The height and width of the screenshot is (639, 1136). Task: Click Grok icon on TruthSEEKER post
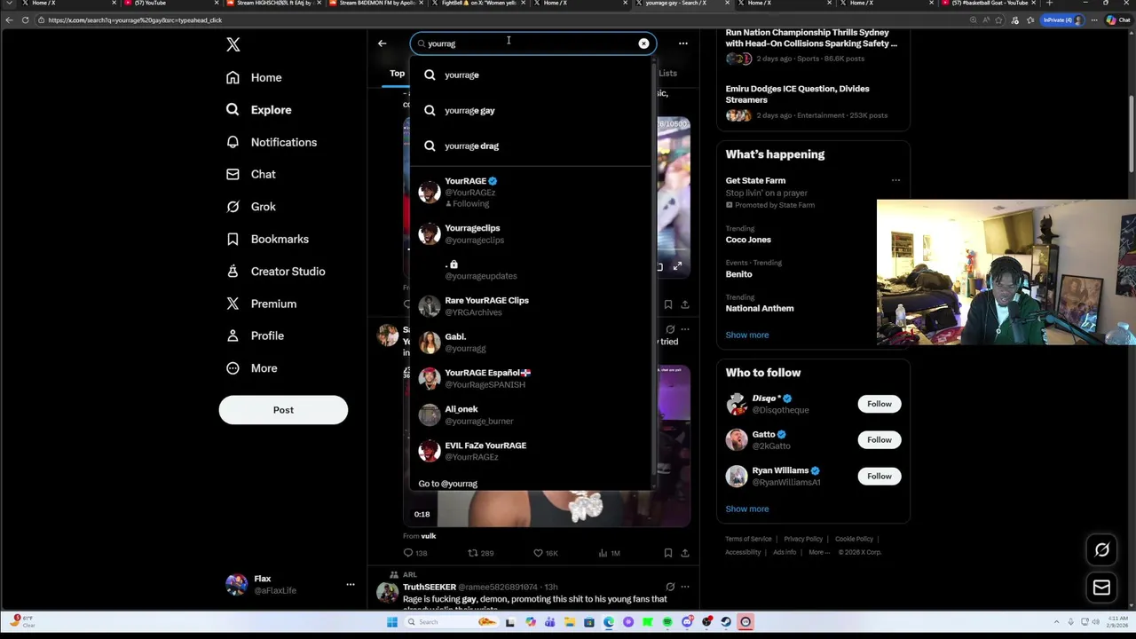(670, 587)
